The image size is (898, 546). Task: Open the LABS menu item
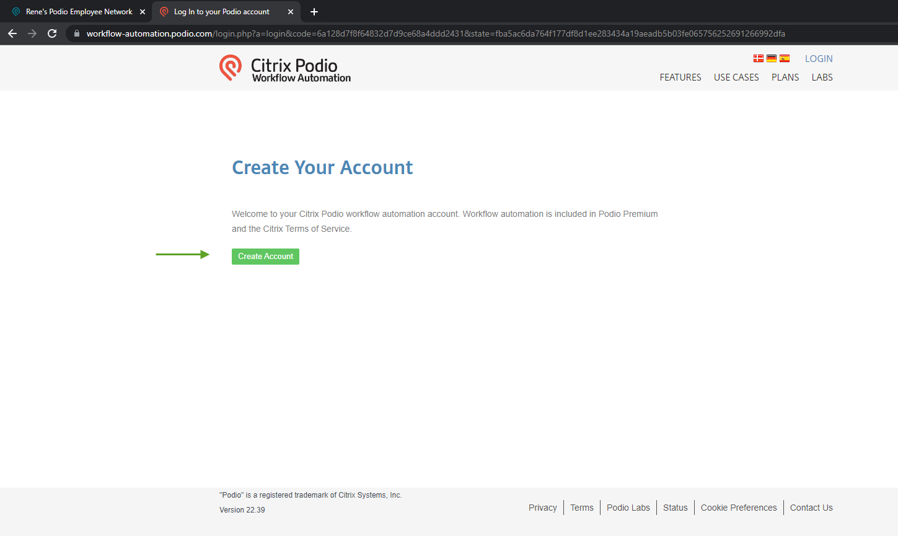[x=822, y=77]
